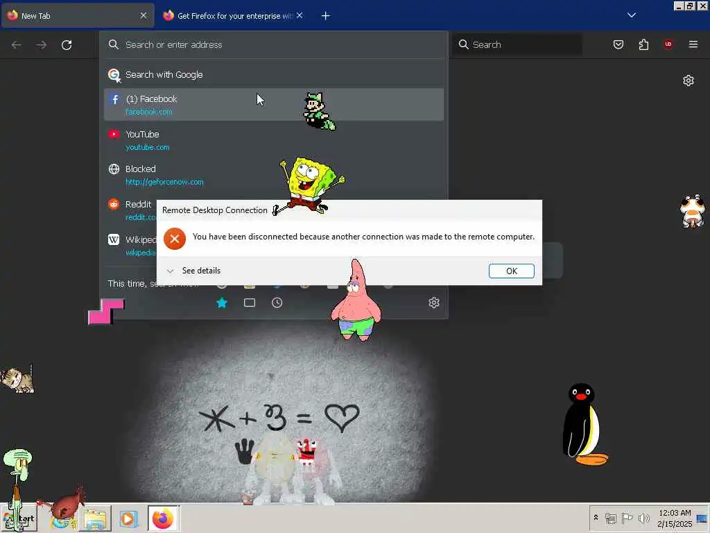Show hidden tray icons arrow
710x533 pixels.
point(596,518)
